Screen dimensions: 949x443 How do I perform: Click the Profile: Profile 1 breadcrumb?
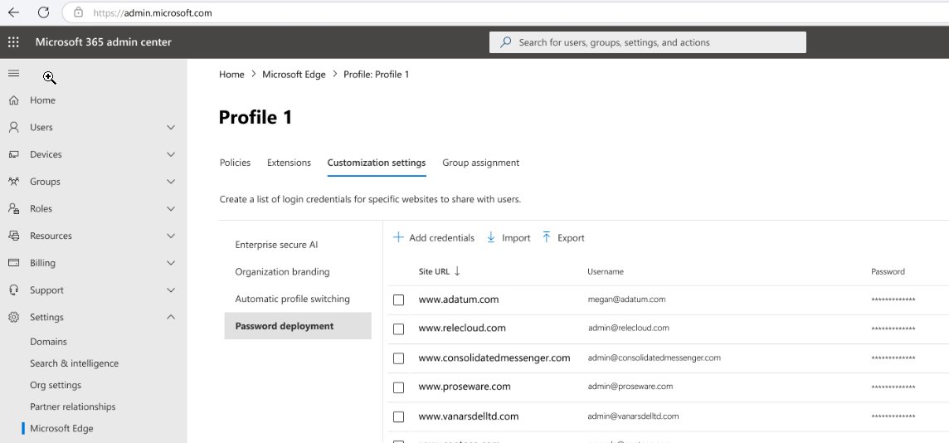[377, 75]
